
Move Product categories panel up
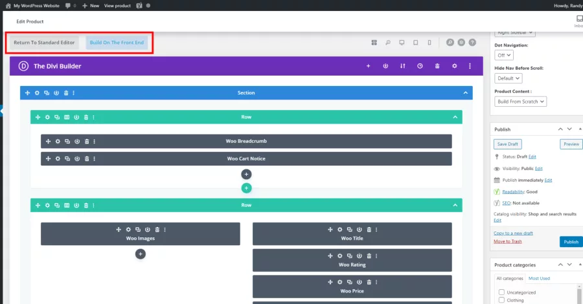(560, 265)
